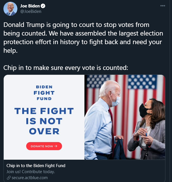
Task: Open the @JoeBiden handle link
Action: (31, 12)
